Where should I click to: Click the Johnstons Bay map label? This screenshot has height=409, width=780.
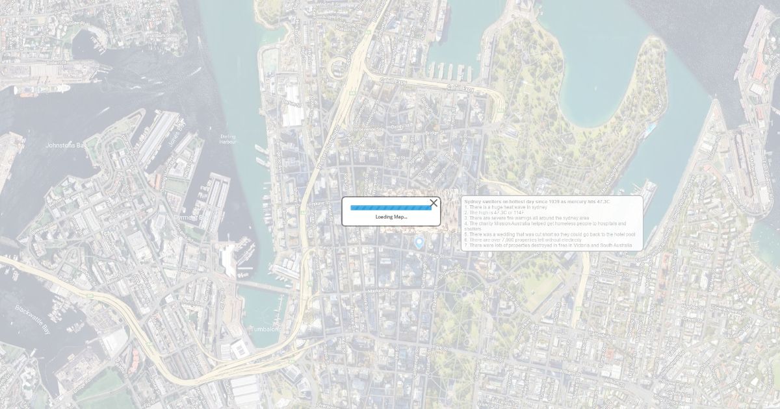(x=65, y=145)
